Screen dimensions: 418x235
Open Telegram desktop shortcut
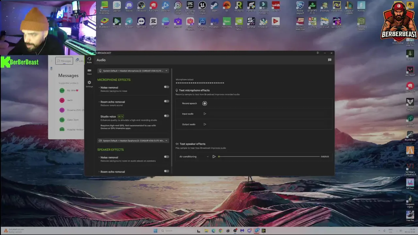coord(129,23)
